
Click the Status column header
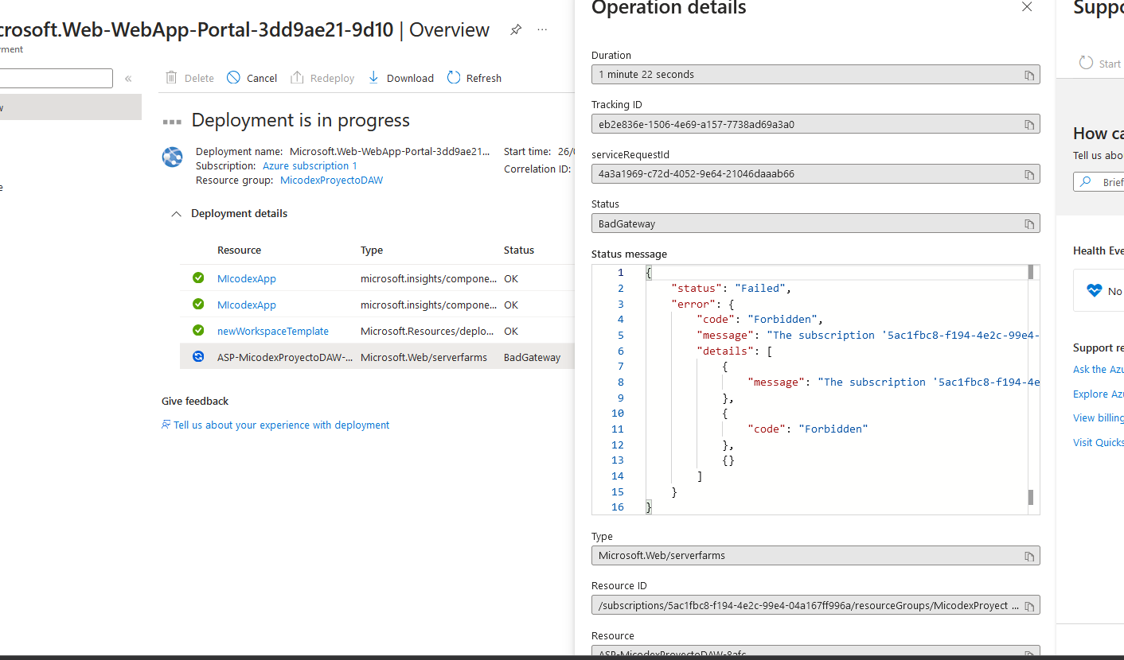[519, 250]
